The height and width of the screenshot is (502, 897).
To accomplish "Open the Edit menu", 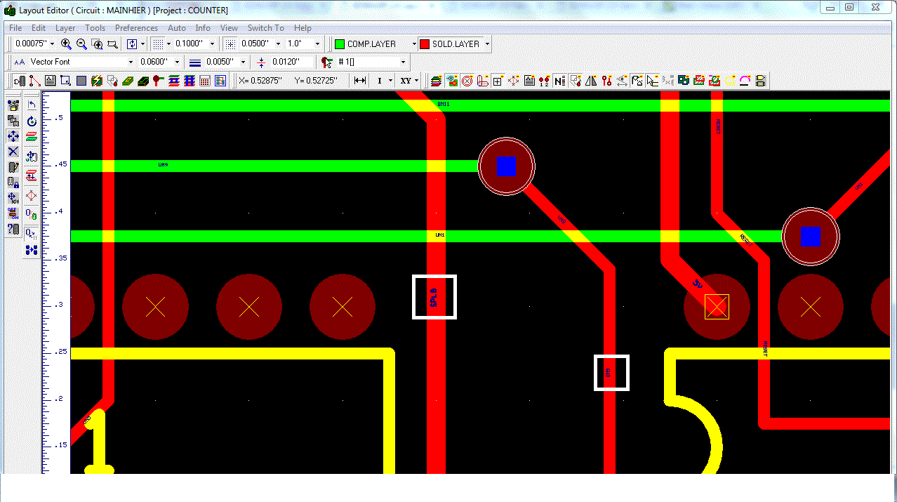I will pos(39,28).
